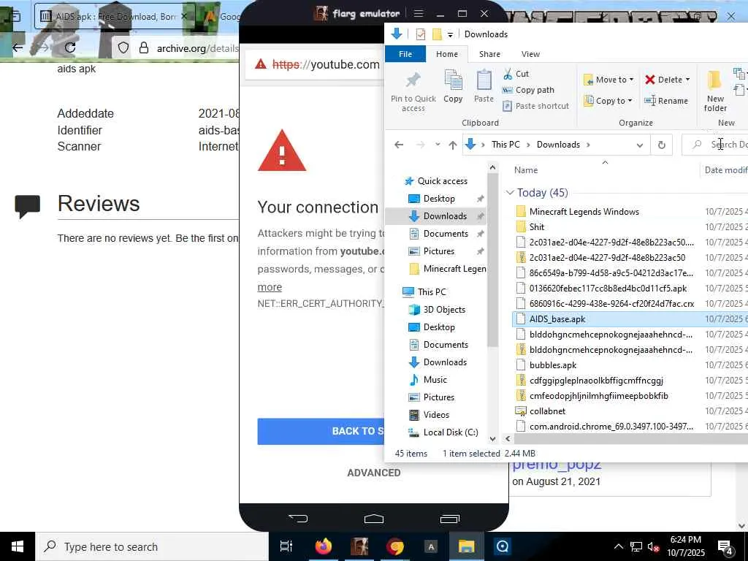Open the notification center icon

(x=725, y=547)
